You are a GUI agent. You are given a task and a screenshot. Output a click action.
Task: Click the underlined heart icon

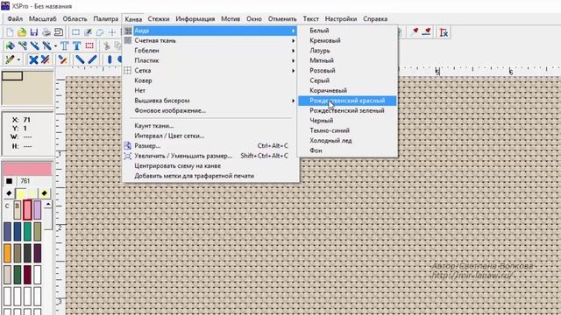pyautogui.click(x=426, y=32)
